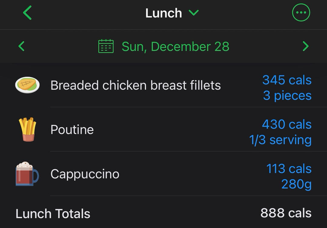This screenshot has width=327, height=228.
Task: Edit the Cappuccino 280g quantity
Action: point(296,184)
